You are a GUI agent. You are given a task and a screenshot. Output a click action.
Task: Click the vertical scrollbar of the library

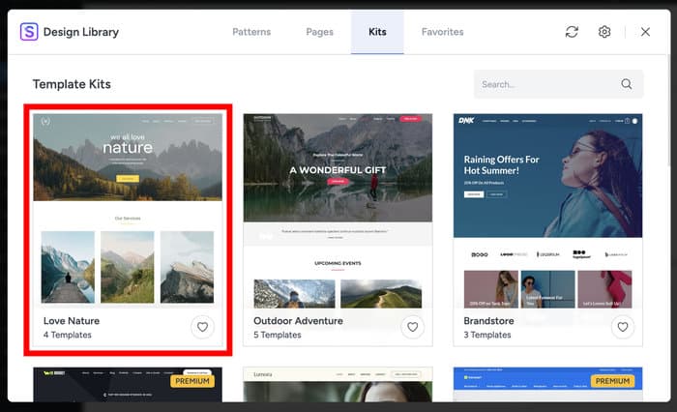(x=668, y=110)
